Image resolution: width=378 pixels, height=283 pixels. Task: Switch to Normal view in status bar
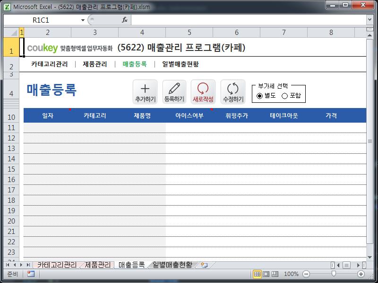(257, 274)
